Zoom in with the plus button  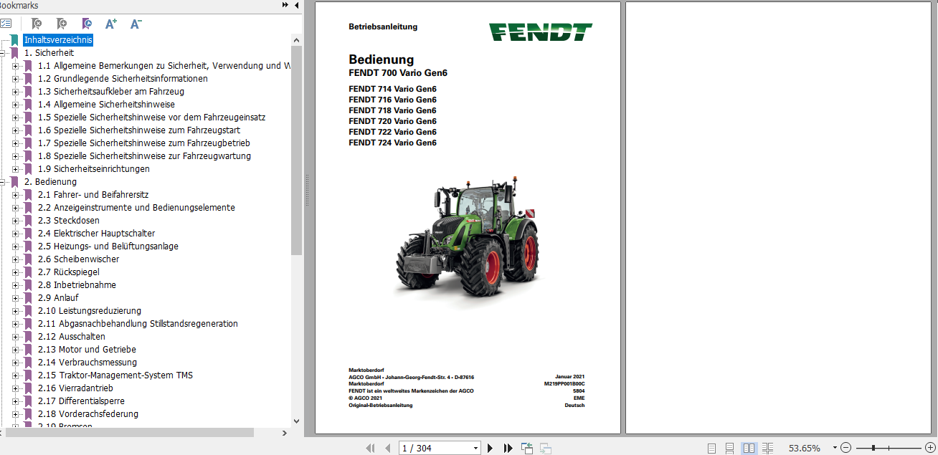coord(932,448)
